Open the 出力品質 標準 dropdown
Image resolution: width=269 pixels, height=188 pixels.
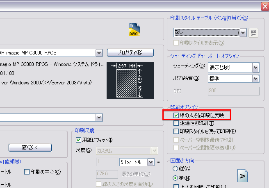255,79
